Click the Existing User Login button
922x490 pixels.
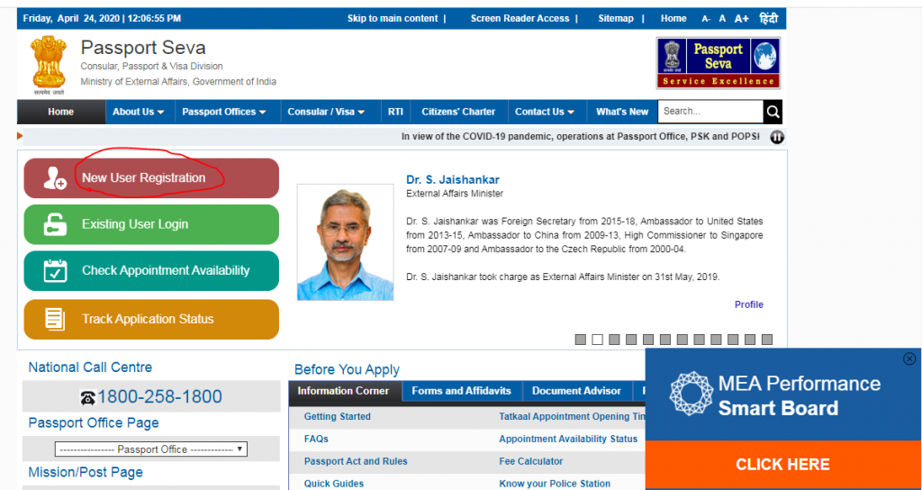tap(151, 224)
